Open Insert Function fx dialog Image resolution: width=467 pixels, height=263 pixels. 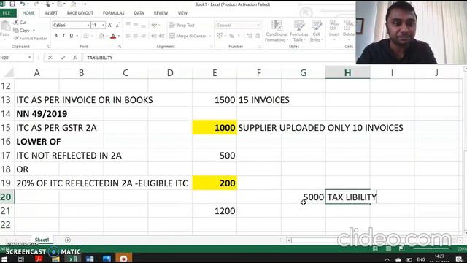[x=75, y=58]
